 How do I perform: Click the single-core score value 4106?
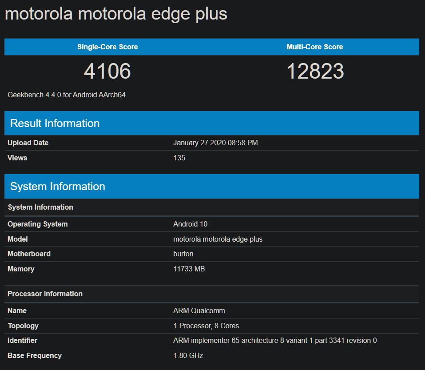click(x=107, y=71)
